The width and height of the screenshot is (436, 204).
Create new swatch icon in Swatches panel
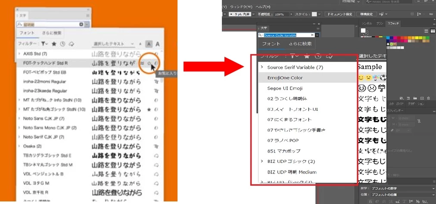pyautogui.click(x=422, y=98)
